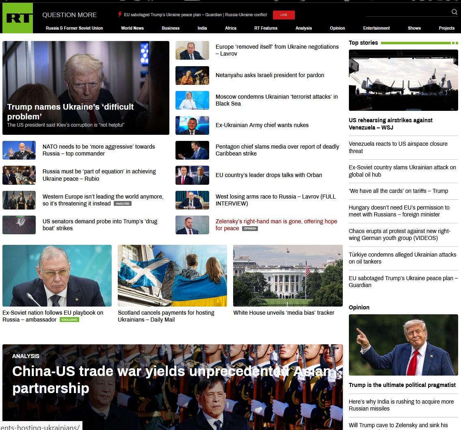Open Netanyahu asks Israeli president for pardon
461x430 pixels.
click(270, 75)
